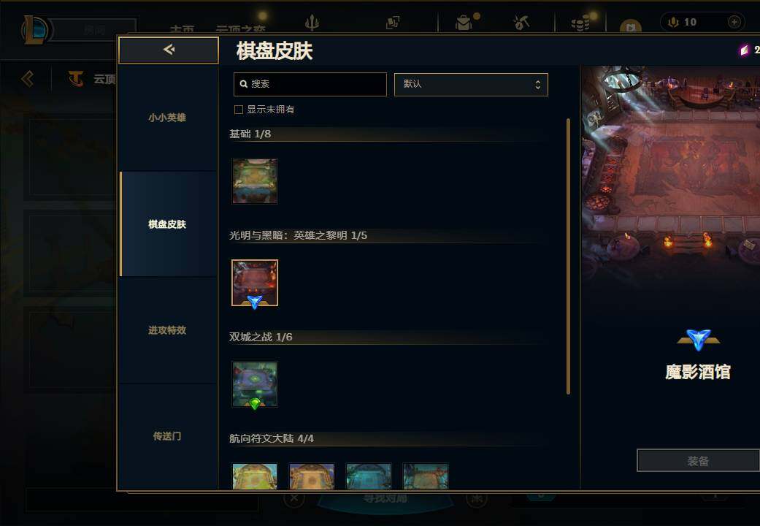Click the 搜索 search input field

pyautogui.click(x=310, y=85)
